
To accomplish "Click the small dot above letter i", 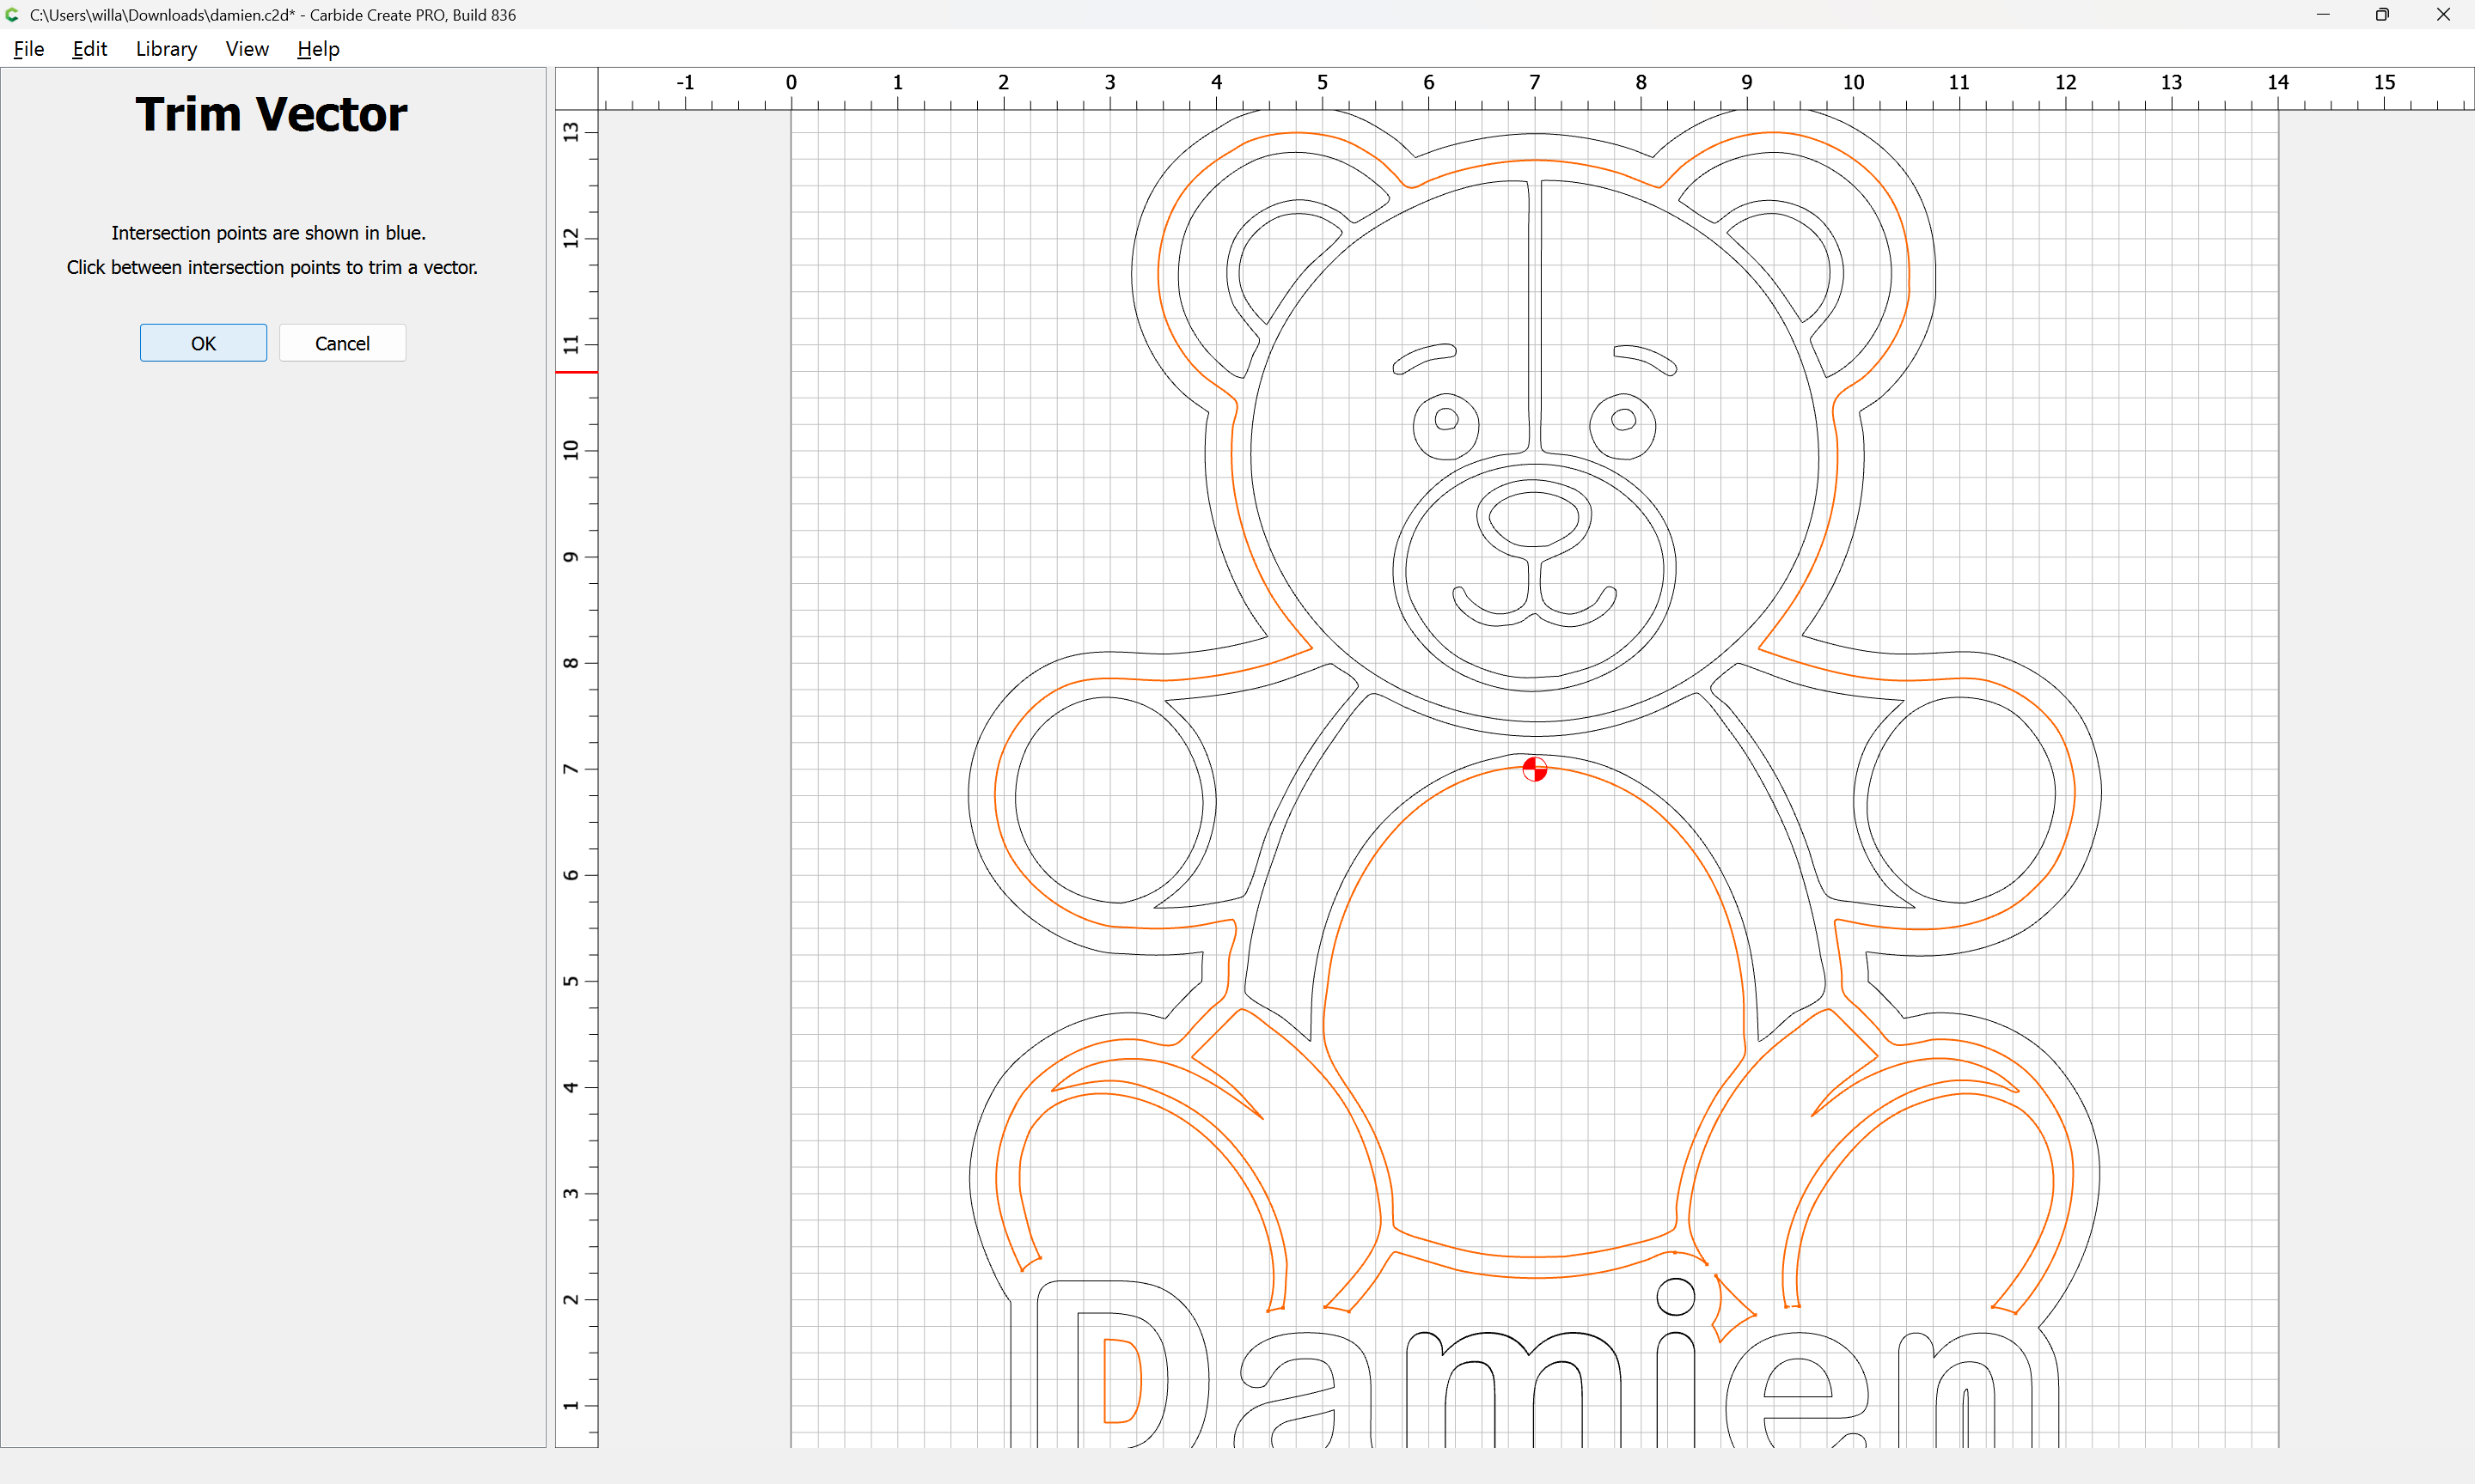I will (1676, 1297).
